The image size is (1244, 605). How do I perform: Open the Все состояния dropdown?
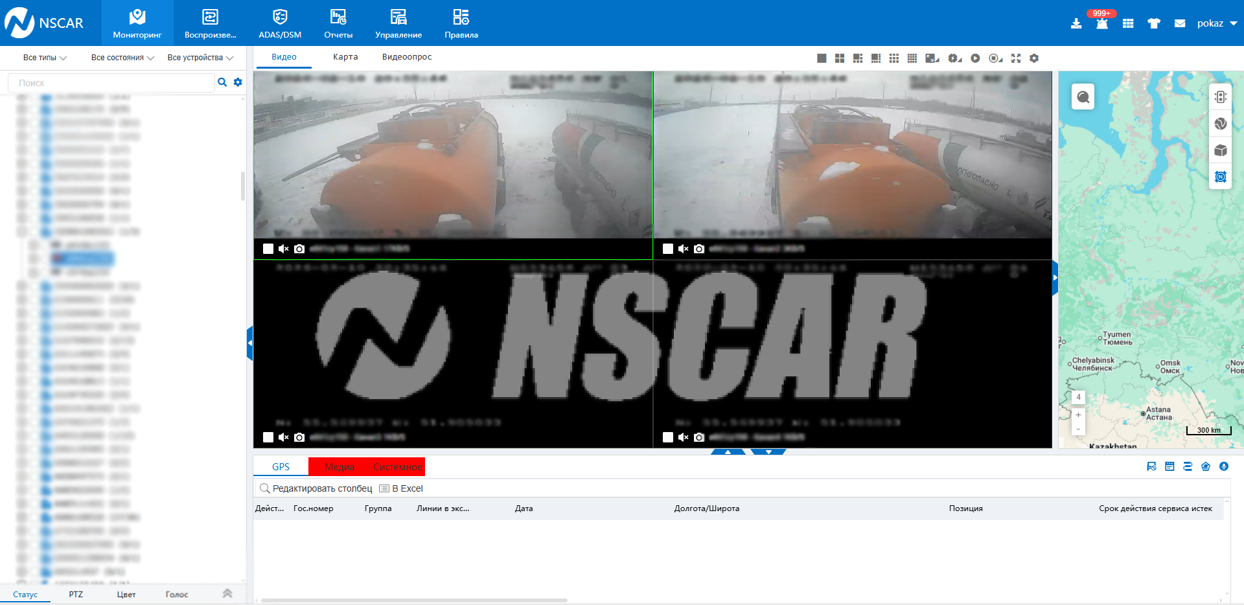click(122, 58)
